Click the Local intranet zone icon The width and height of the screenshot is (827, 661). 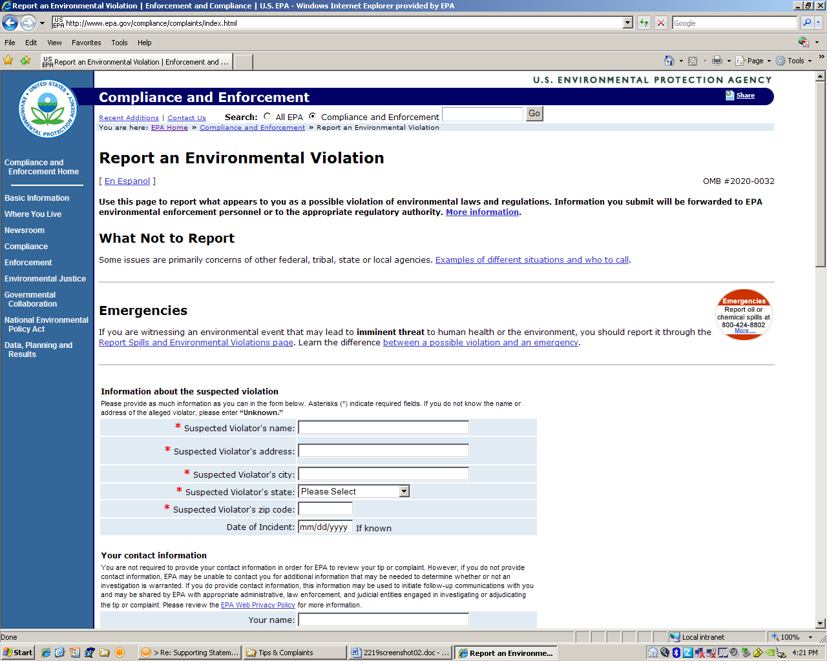pyautogui.click(x=675, y=637)
